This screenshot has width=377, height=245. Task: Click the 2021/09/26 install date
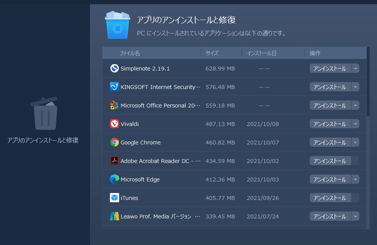click(x=263, y=198)
